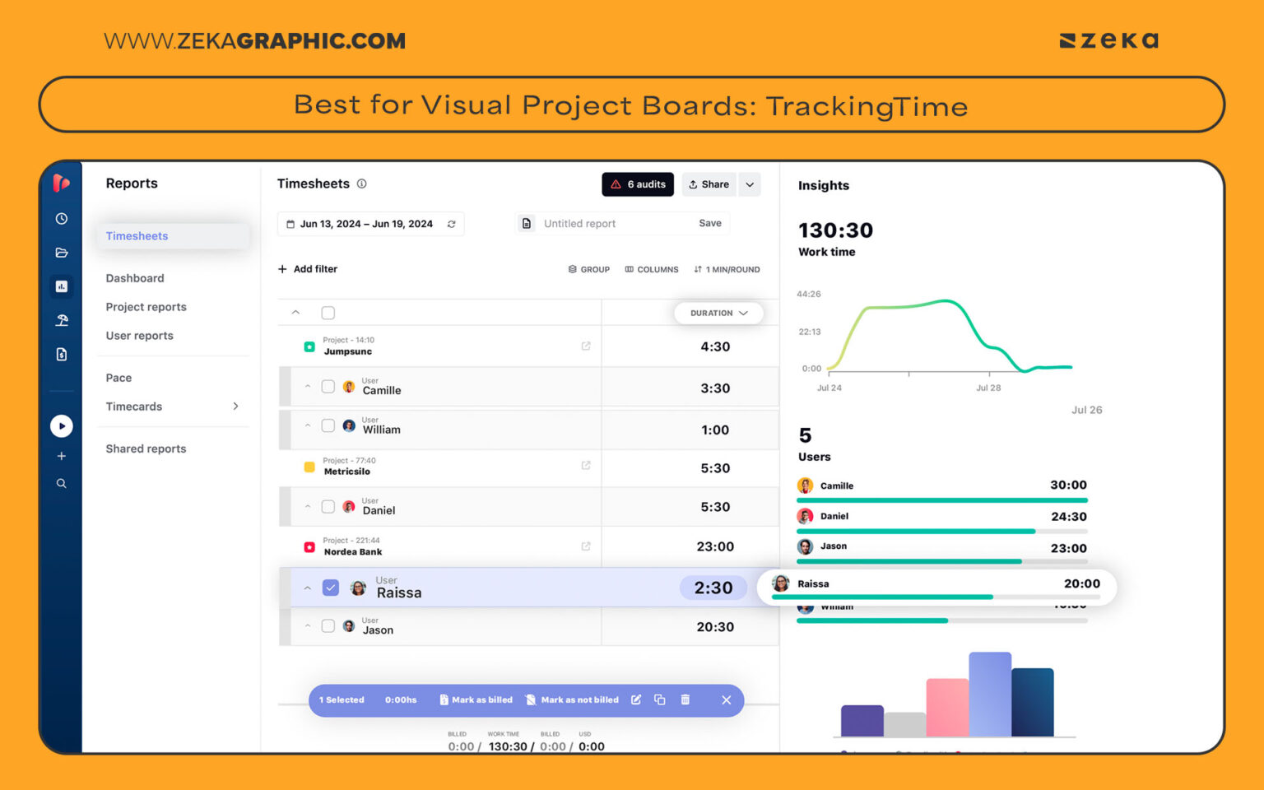Edit selected entry with the pencil icon
This screenshot has height=790, width=1264.
click(635, 699)
